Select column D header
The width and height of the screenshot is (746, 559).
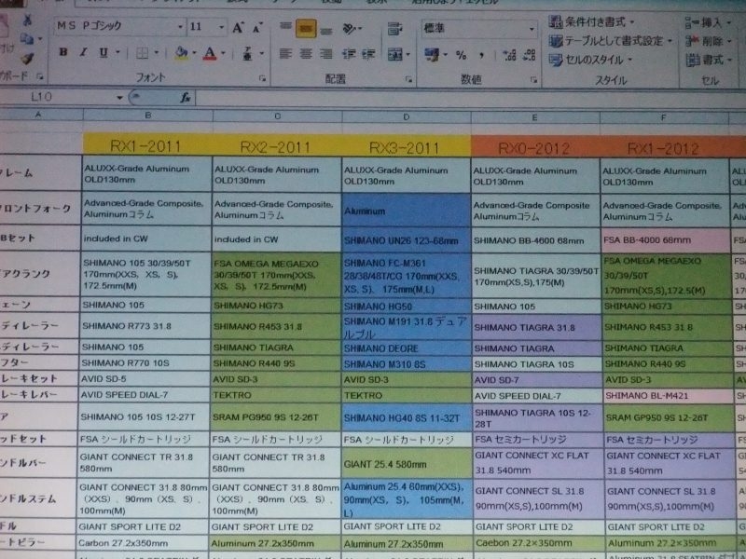[x=406, y=116]
